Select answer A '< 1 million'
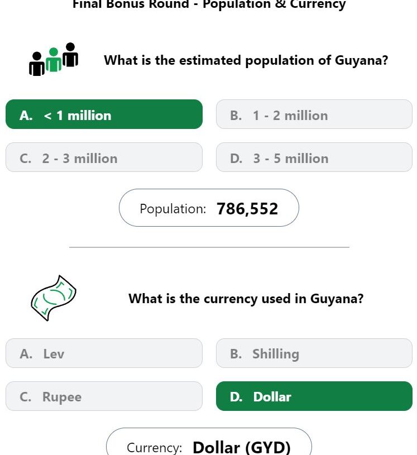 click(x=104, y=114)
